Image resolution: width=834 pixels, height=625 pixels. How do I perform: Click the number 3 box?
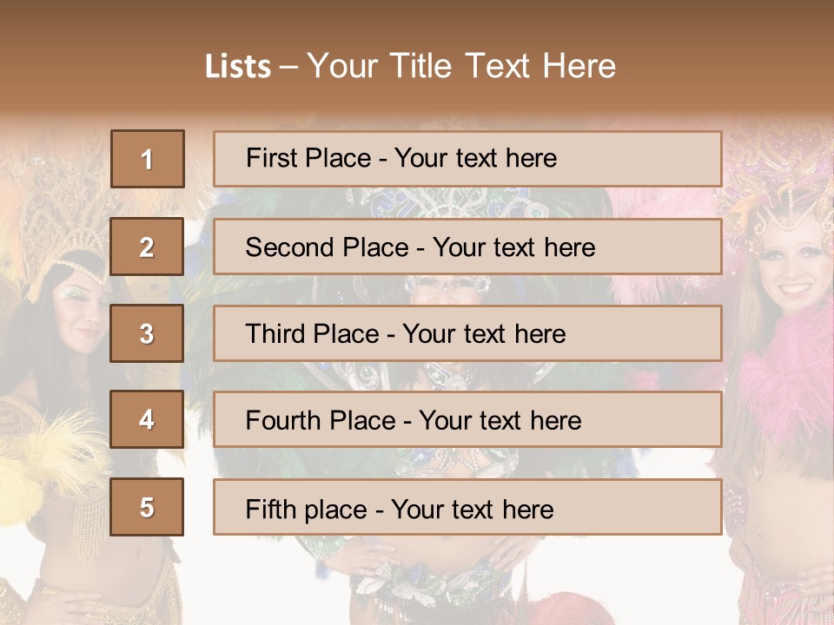click(x=147, y=333)
